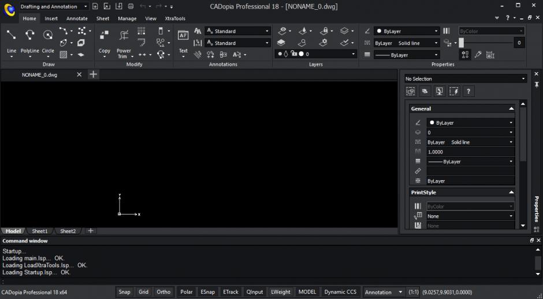Image resolution: width=543 pixels, height=299 pixels.
Task: Click the layer search magnifier icon
Action: pyautogui.click(x=302, y=43)
